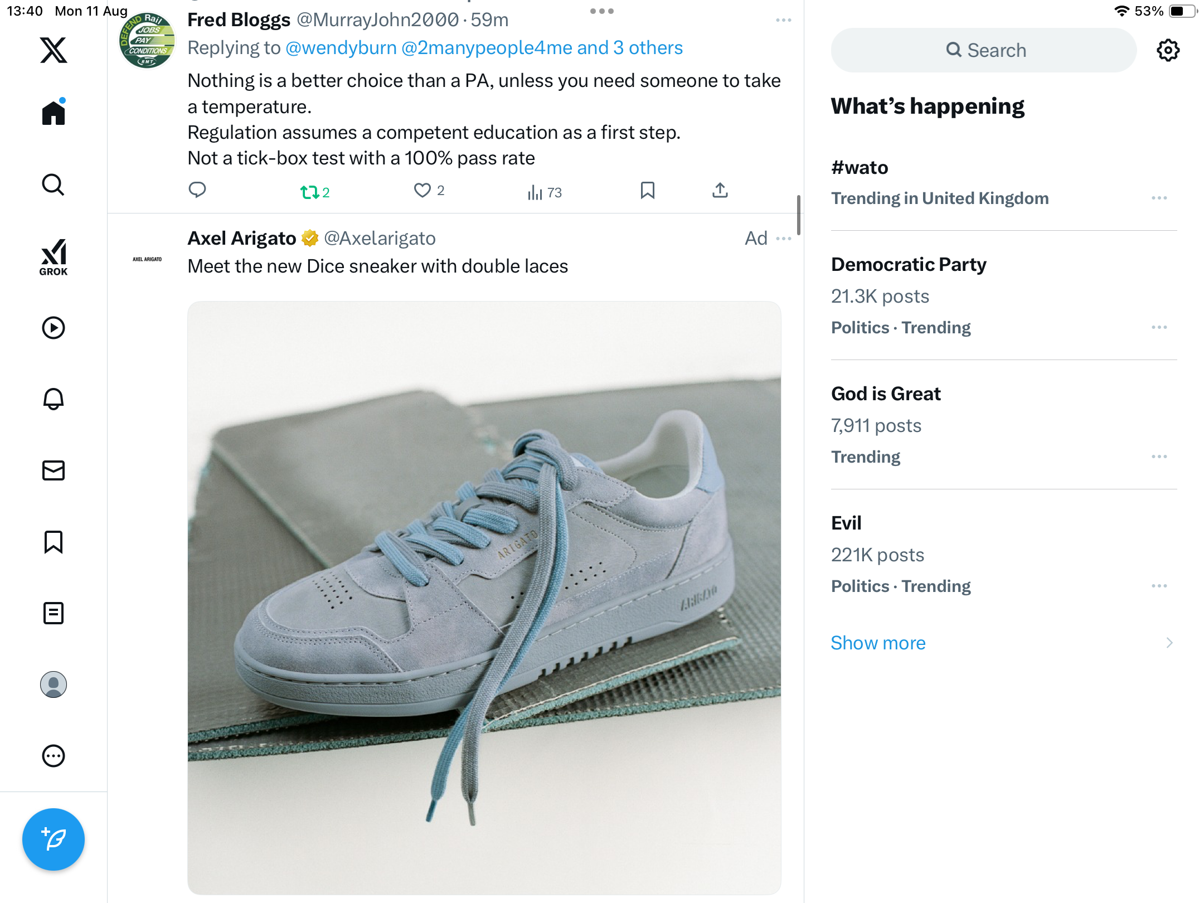Undo repost on Fred Bloggs' reply
1204x903 pixels.
[x=309, y=192]
